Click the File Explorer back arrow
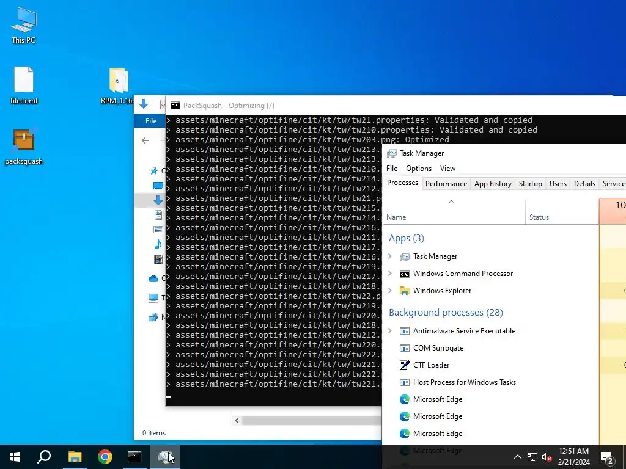 tap(145, 140)
